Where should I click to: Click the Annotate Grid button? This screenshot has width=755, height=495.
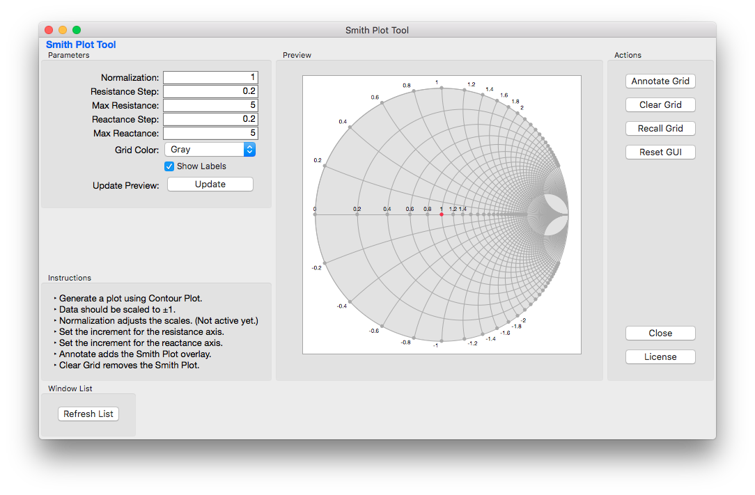tap(660, 81)
